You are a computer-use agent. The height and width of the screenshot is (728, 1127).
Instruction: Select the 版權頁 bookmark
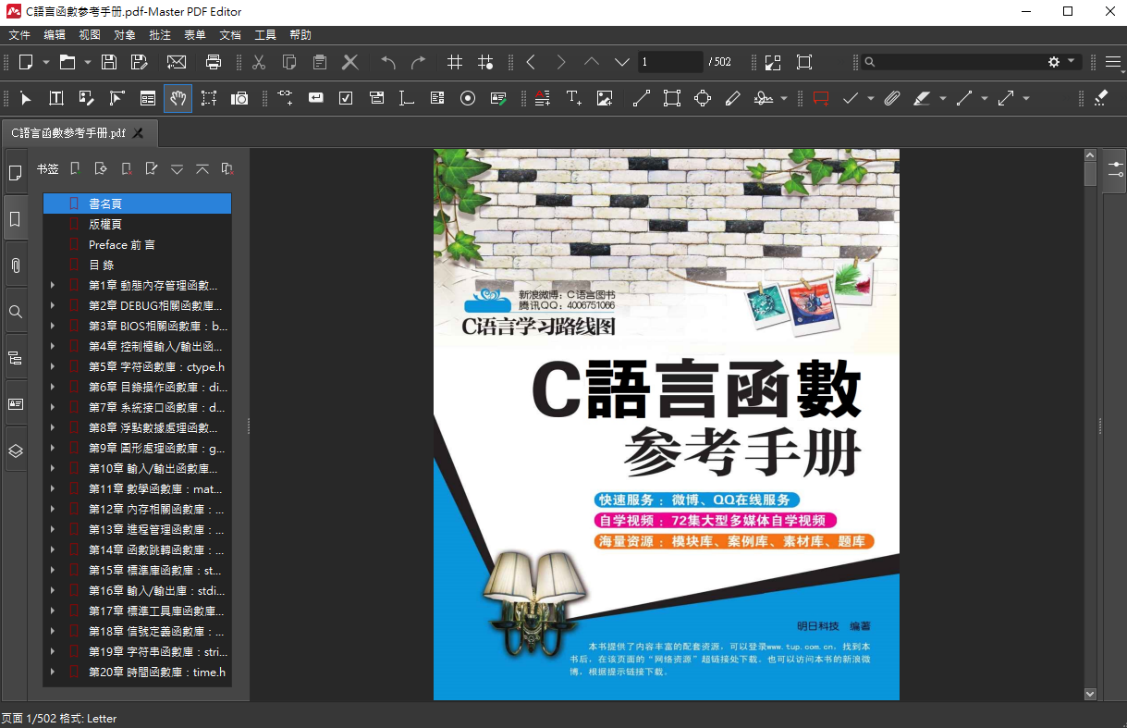[x=105, y=224]
